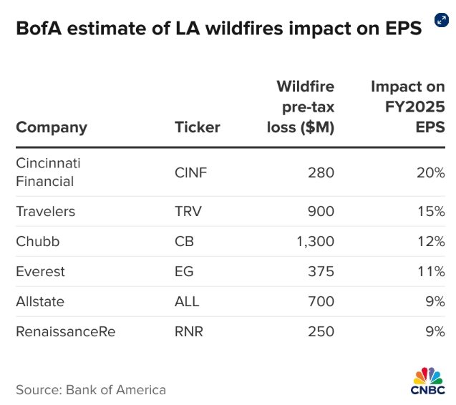The height and width of the screenshot is (405, 456).
Task: Click the Travelers row company name
Action: (x=46, y=211)
